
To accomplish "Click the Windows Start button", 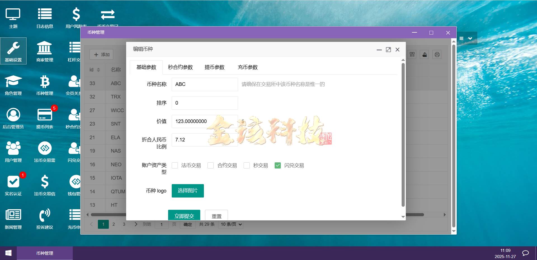I will (x=8, y=253).
